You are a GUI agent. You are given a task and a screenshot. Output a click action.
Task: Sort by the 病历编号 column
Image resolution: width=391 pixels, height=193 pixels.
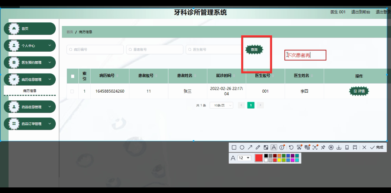coord(117,75)
